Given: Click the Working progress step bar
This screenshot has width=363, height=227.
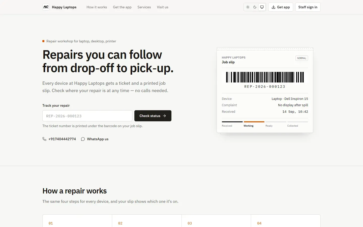Looking at the screenshot, I should pyautogui.click(x=254, y=122).
